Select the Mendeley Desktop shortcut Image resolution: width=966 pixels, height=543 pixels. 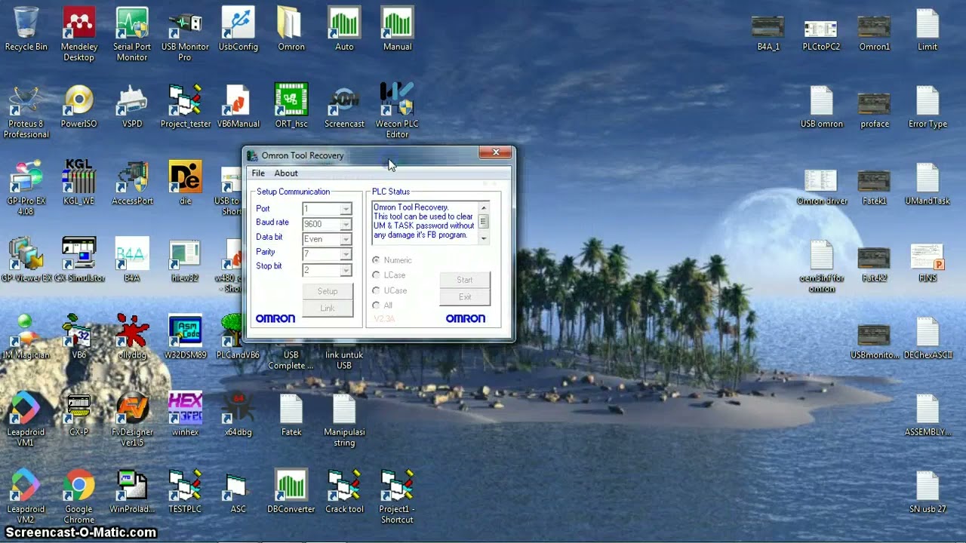click(x=79, y=35)
